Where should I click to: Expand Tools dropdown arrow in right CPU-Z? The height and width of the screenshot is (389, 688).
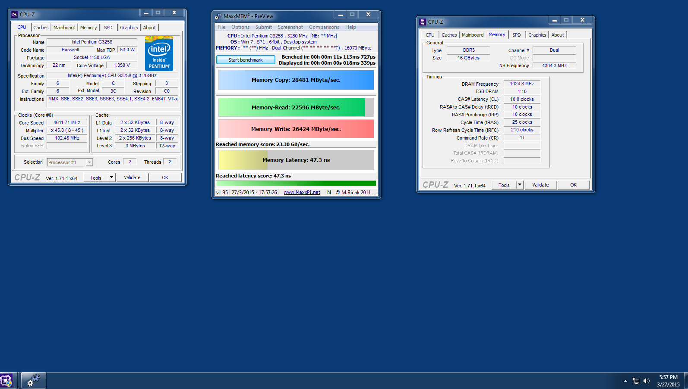click(520, 185)
